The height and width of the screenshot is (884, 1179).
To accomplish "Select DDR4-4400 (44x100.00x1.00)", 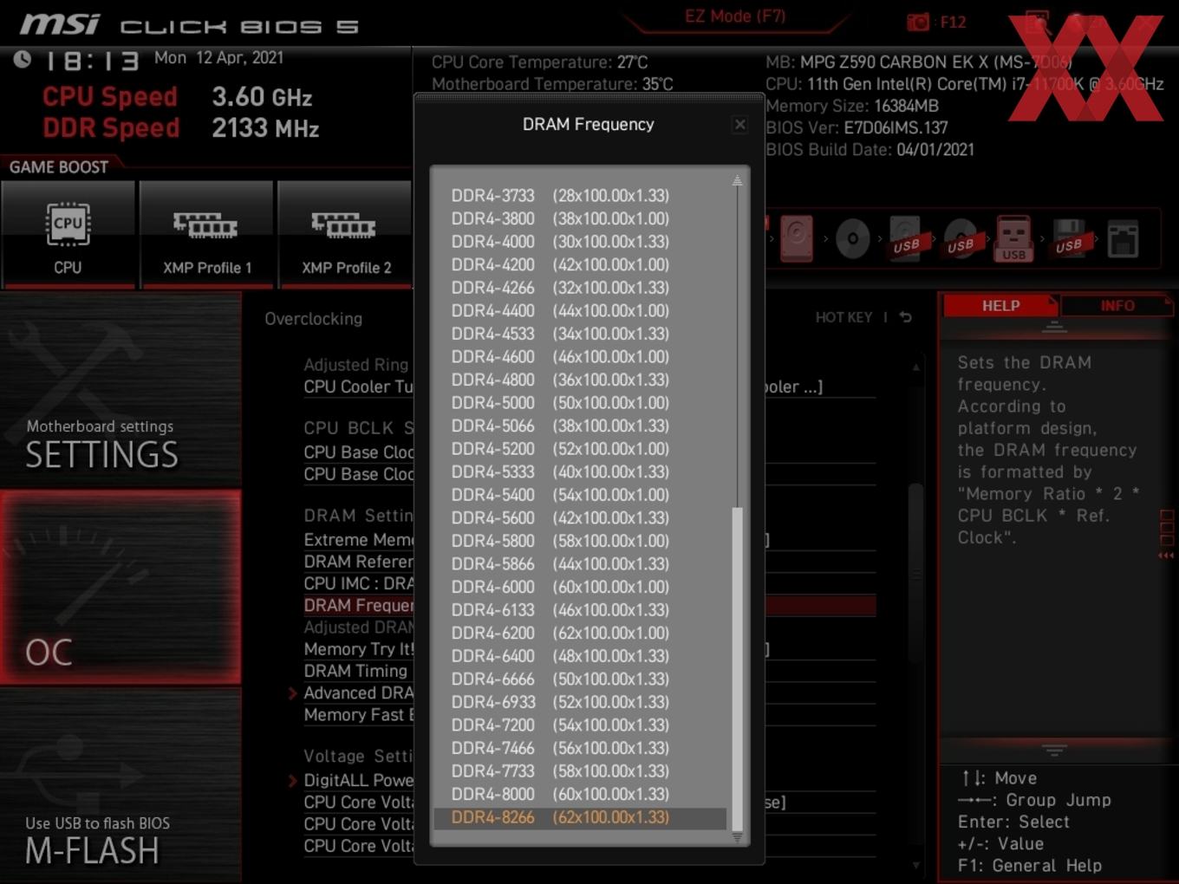I will click(579, 310).
